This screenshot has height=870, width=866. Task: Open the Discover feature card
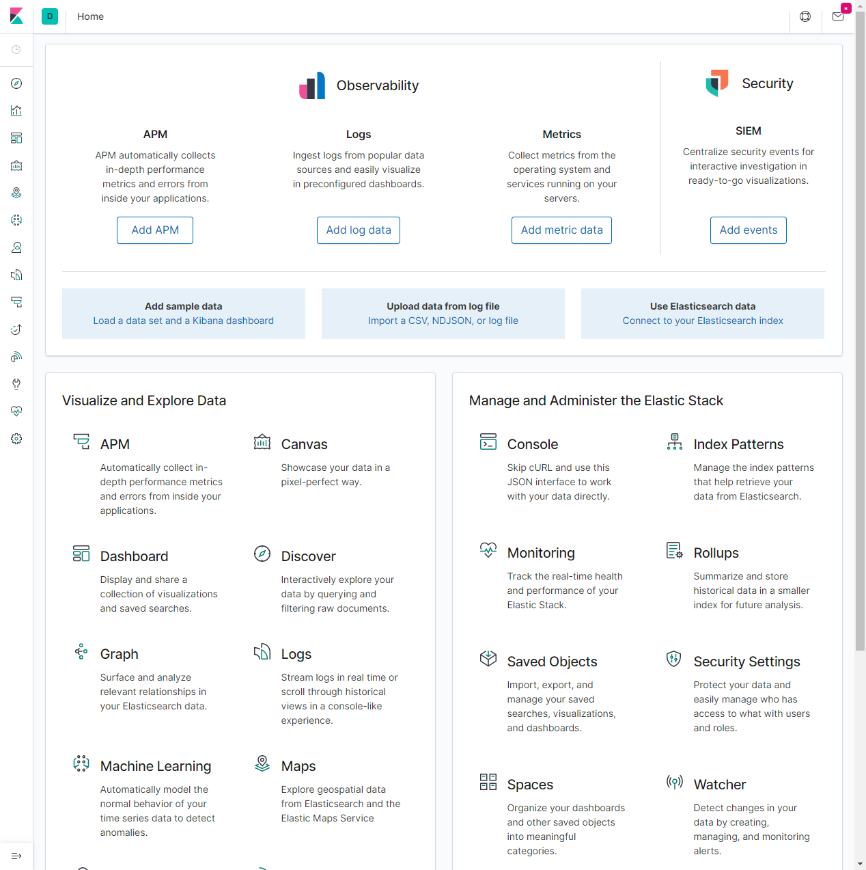331,580
